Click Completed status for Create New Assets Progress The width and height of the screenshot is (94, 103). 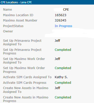point(63,97)
